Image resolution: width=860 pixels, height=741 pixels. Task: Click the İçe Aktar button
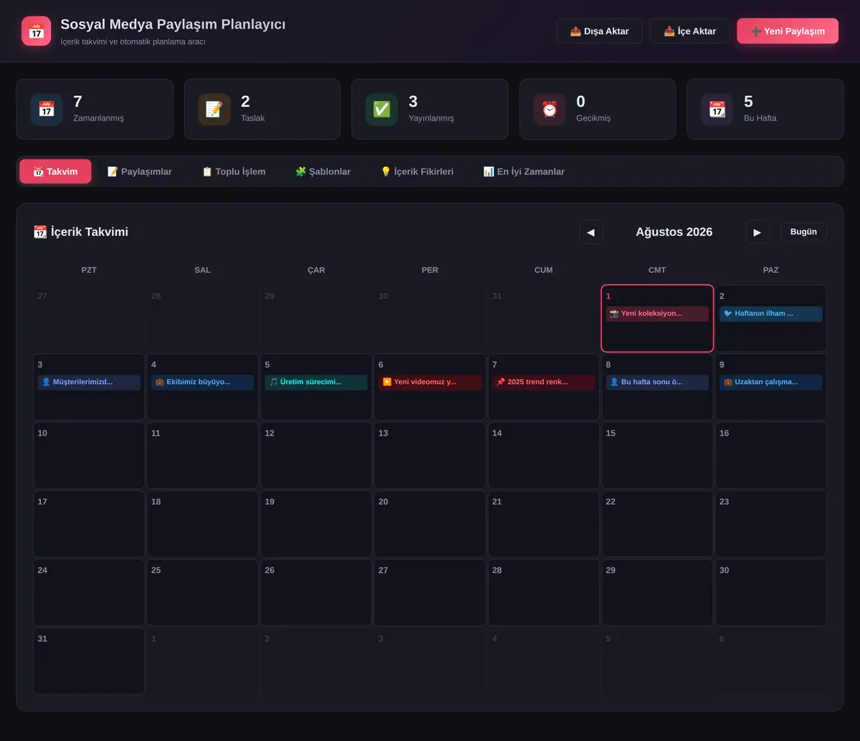click(689, 31)
